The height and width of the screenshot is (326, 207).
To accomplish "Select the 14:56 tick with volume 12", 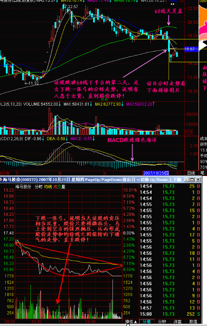I will point(170,302).
